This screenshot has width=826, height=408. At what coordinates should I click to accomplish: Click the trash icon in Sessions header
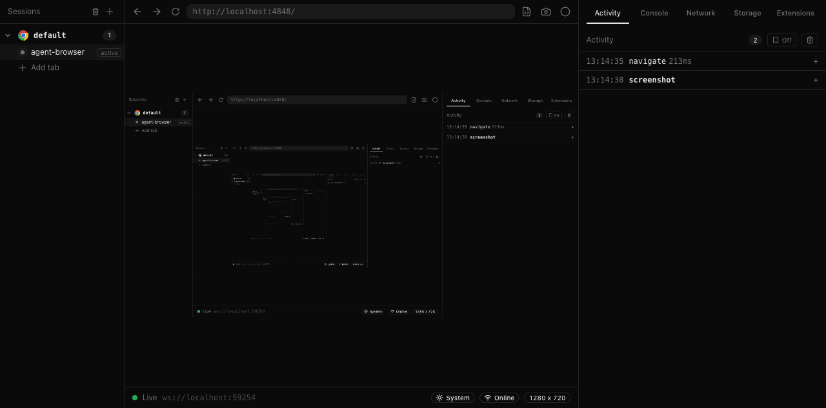pyautogui.click(x=96, y=11)
